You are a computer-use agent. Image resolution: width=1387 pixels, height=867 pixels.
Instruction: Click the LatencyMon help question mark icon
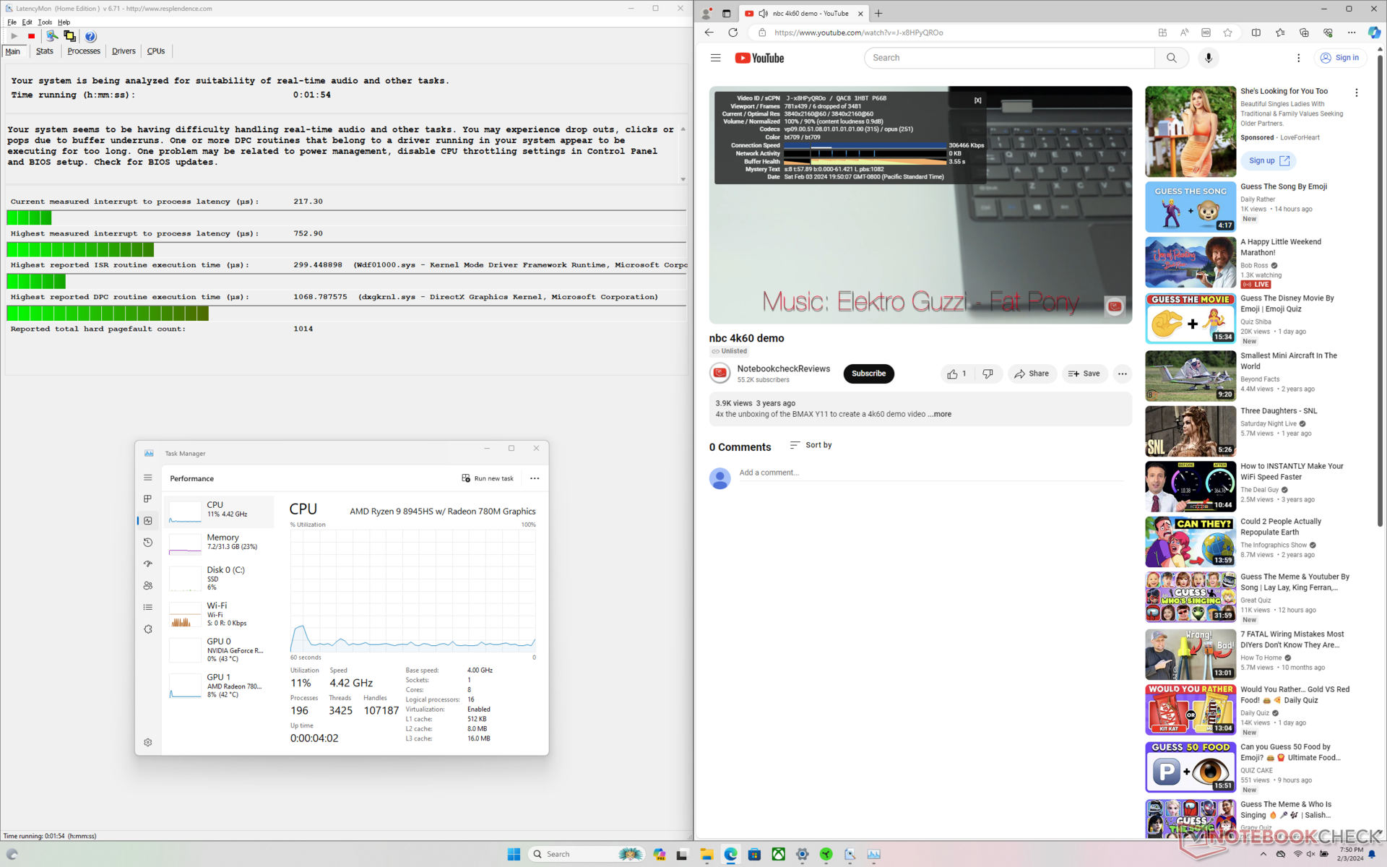click(x=90, y=36)
